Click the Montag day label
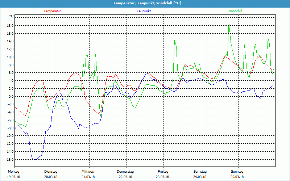 pyautogui.click(x=13, y=172)
